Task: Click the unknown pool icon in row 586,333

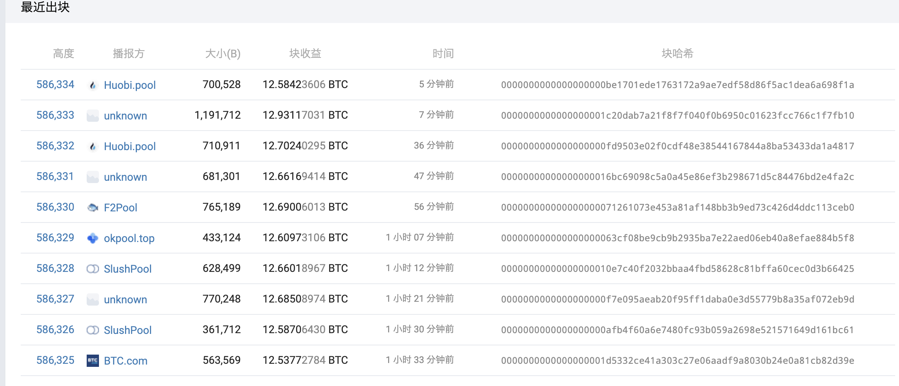Action: [93, 116]
